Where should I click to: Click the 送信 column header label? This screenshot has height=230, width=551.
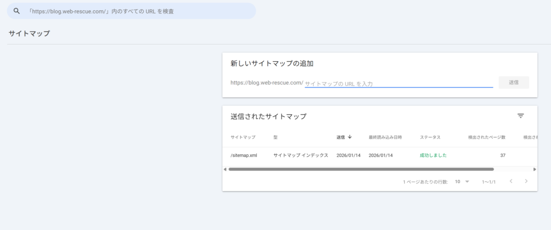(x=341, y=137)
